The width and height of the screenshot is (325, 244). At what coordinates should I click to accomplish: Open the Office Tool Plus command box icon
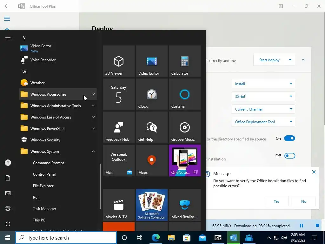coord(281,6)
